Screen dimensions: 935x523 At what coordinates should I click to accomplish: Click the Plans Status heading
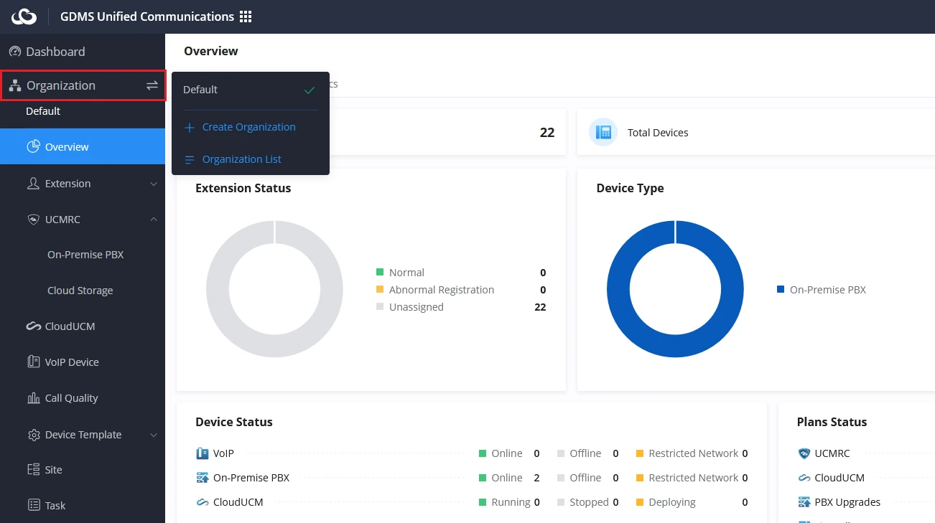(832, 422)
